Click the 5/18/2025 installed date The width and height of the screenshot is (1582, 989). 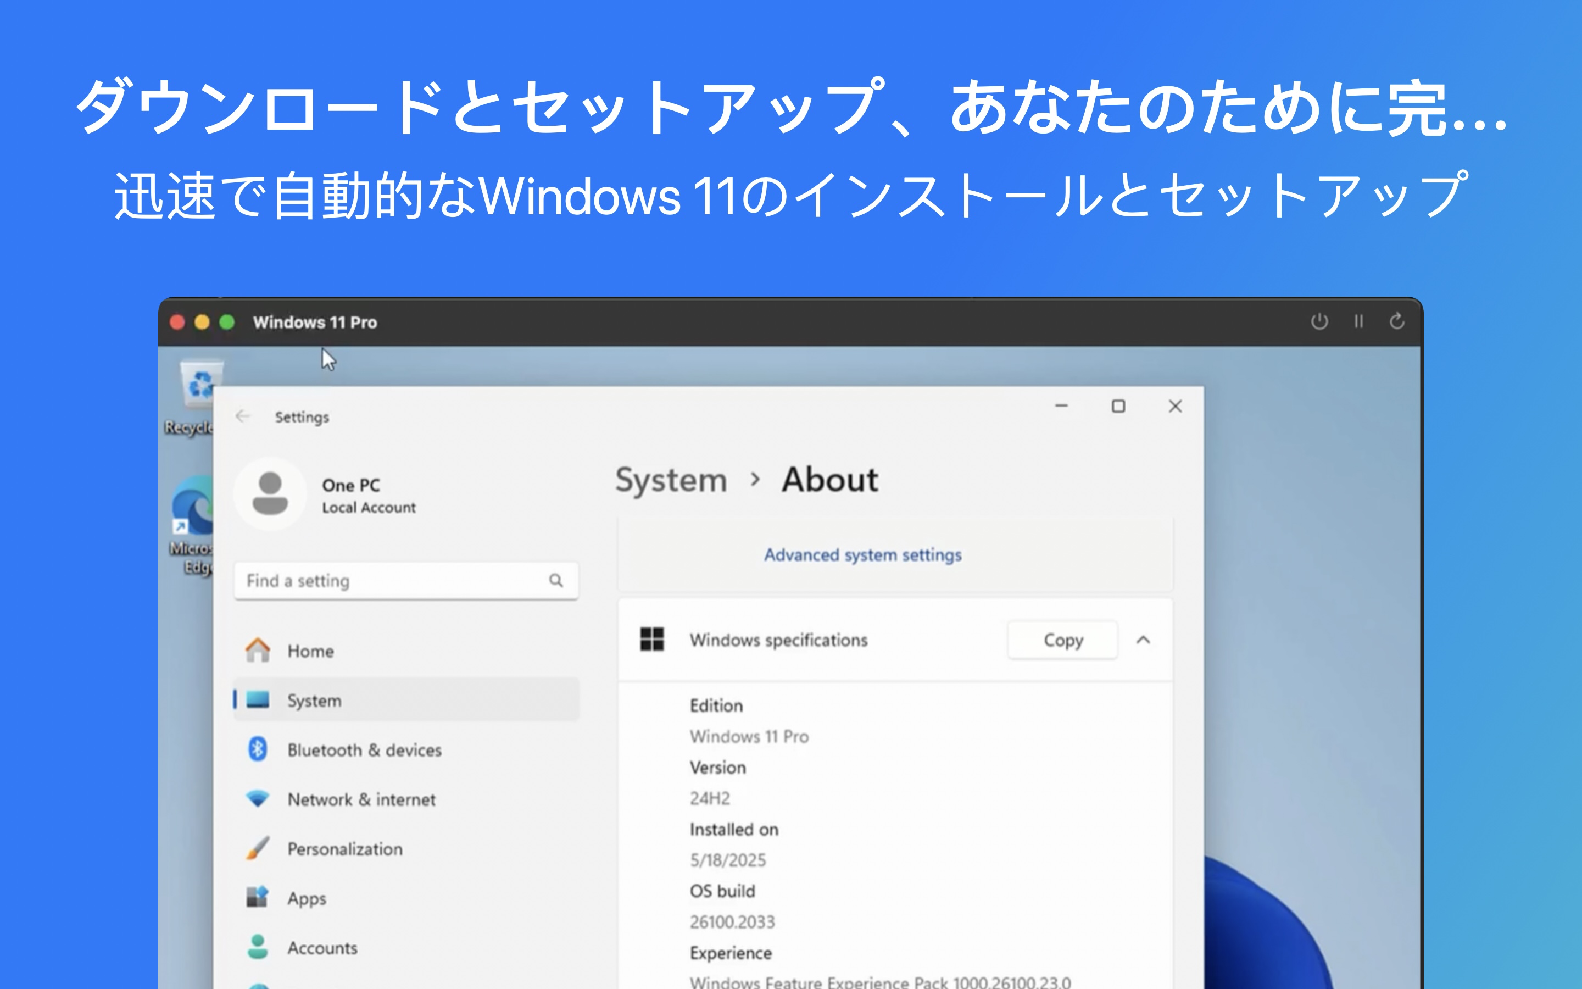point(728,860)
